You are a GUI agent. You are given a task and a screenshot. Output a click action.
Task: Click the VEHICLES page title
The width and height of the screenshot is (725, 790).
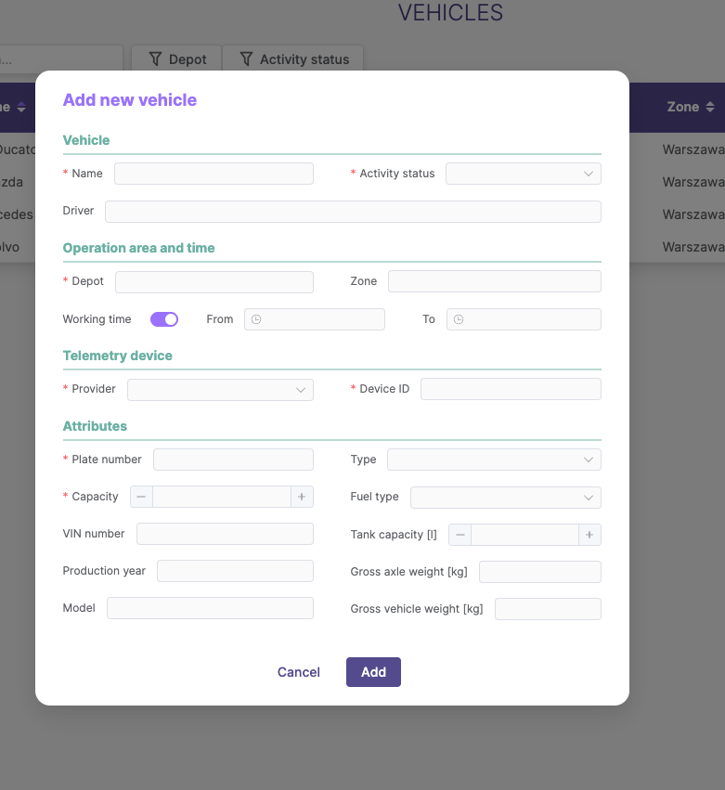450,13
